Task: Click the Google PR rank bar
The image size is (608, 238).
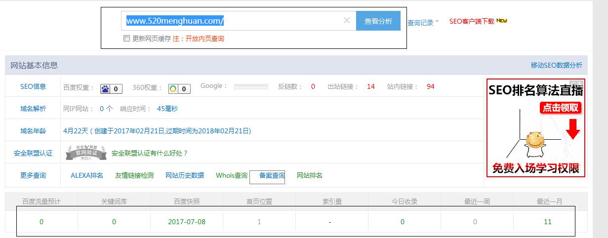Action: pyautogui.click(x=251, y=87)
